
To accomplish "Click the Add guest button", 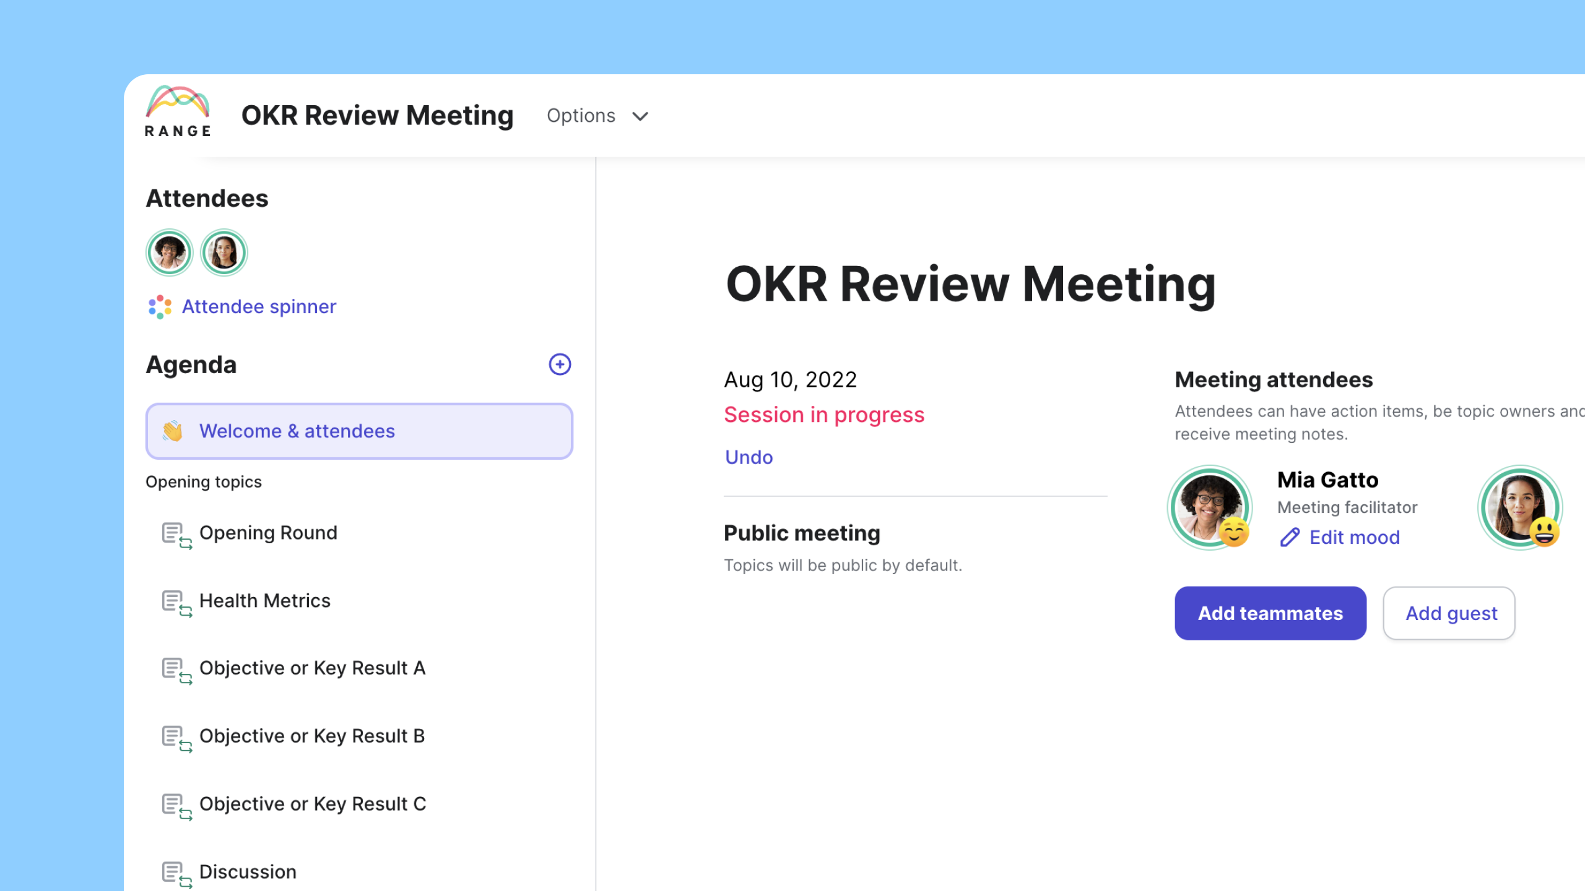I will (x=1449, y=613).
